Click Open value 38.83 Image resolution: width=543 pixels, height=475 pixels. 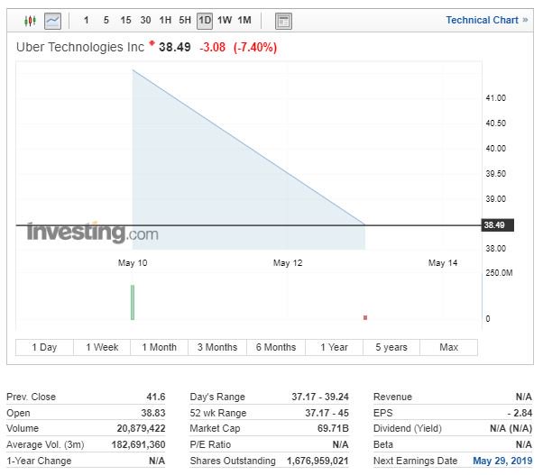click(153, 413)
